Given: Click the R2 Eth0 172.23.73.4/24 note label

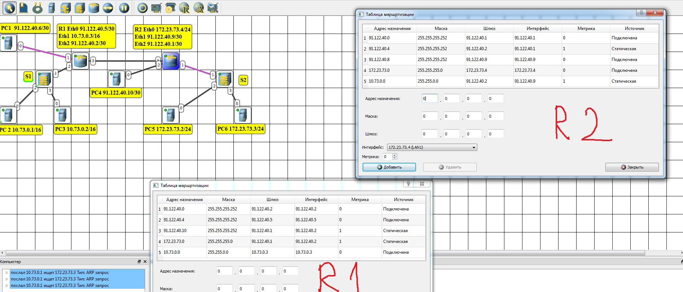Looking at the screenshot, I should tap(162, 37).
